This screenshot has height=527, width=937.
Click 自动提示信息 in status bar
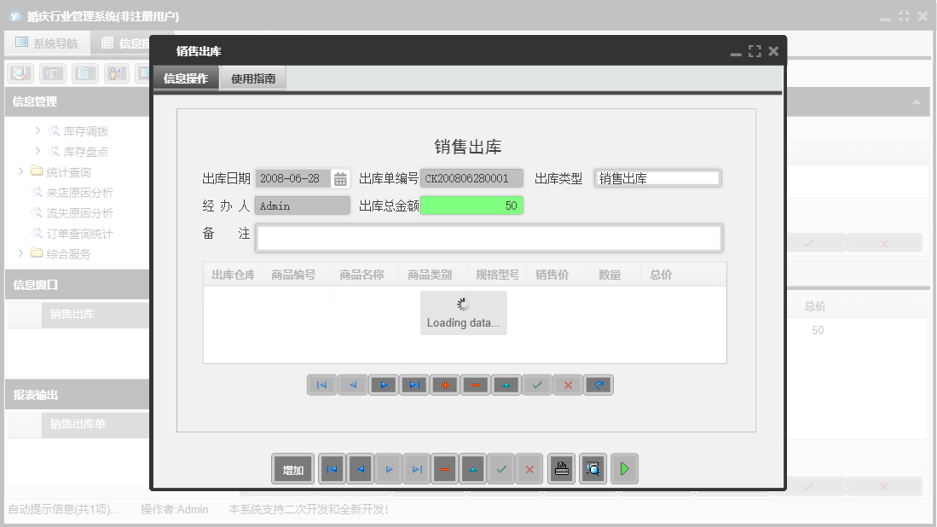[63, 509]
